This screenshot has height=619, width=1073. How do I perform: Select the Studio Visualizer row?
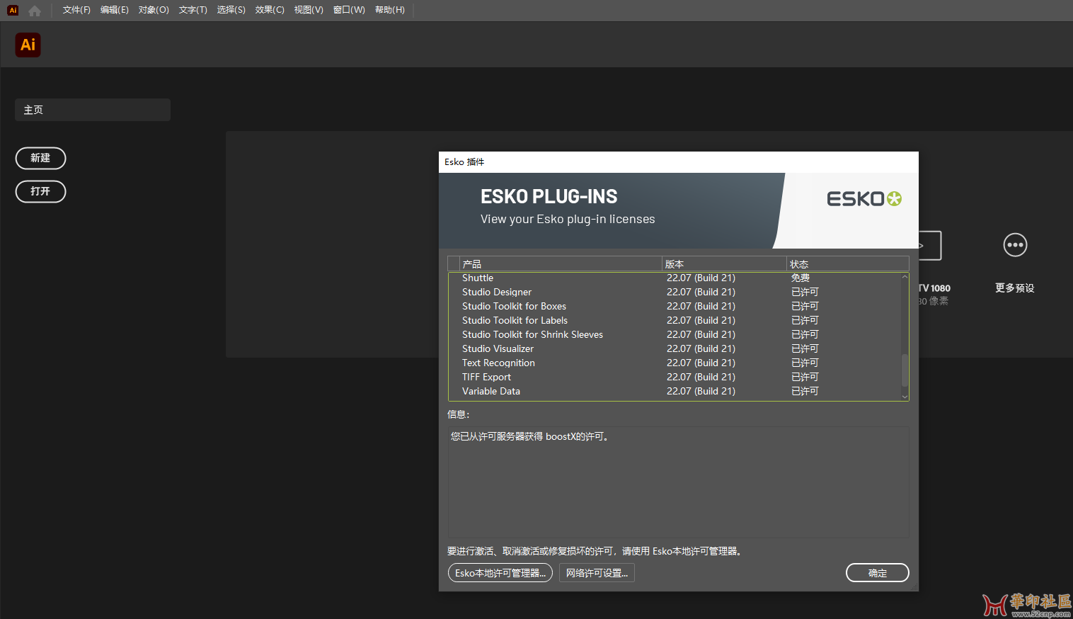coord(675,348)
